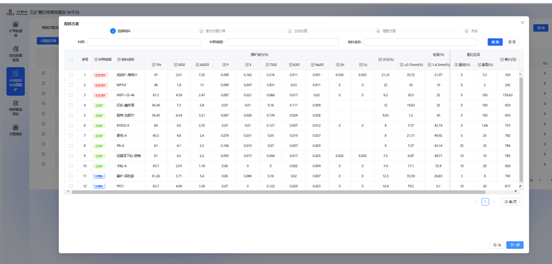Click the edit icon beside Cu header
Viewport: 552px width, 264px height.
[360, 65]
